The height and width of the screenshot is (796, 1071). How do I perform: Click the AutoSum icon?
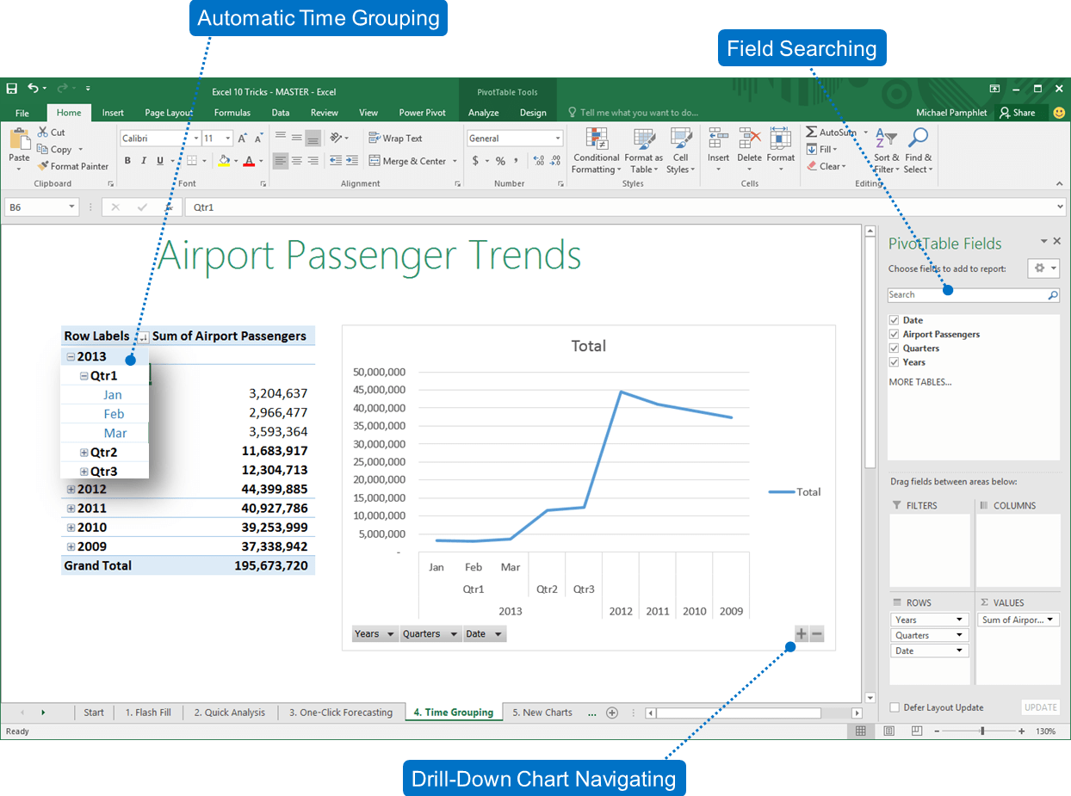point(812,132)
